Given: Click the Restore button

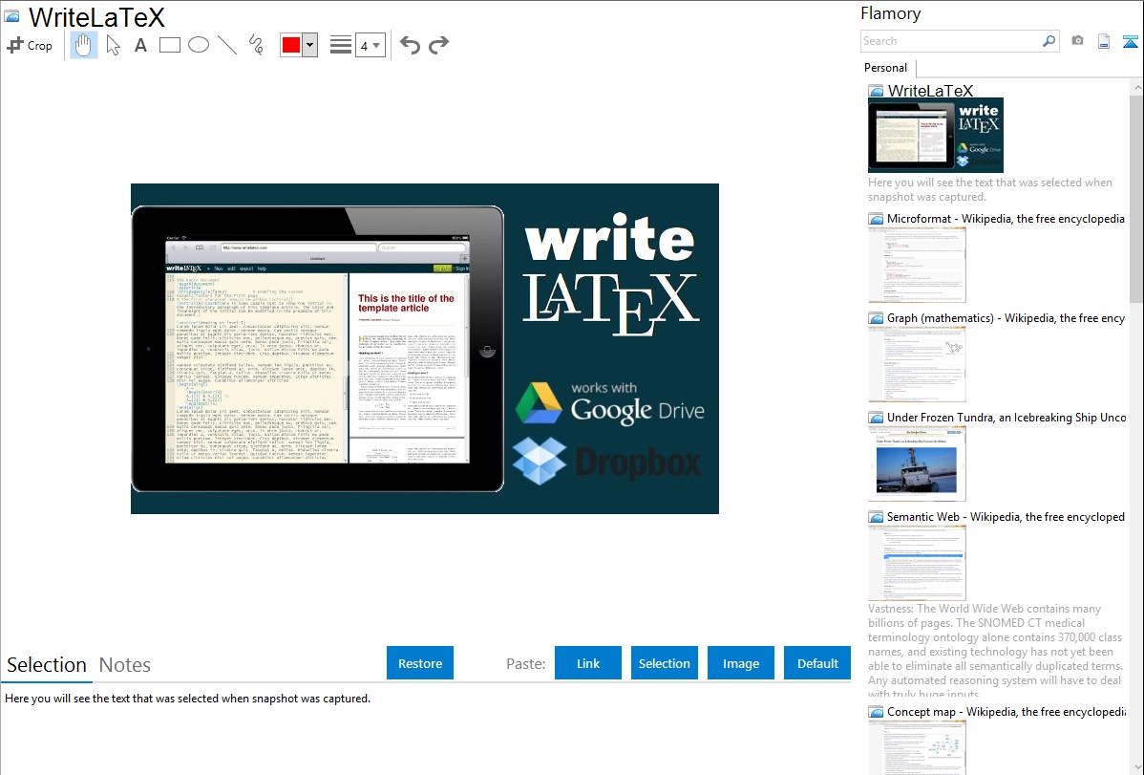Looking at the screenshot, I should [420, 663].
